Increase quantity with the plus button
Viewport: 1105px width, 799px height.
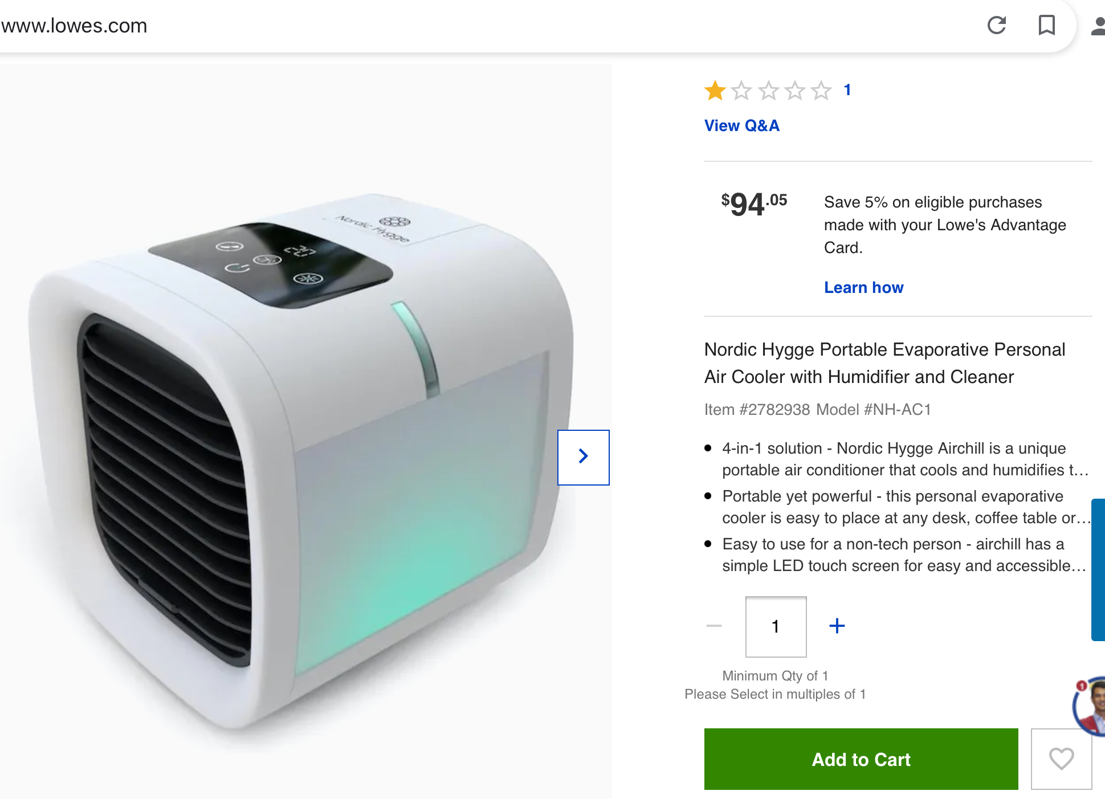pyautogui.click(x=837, y=626)
